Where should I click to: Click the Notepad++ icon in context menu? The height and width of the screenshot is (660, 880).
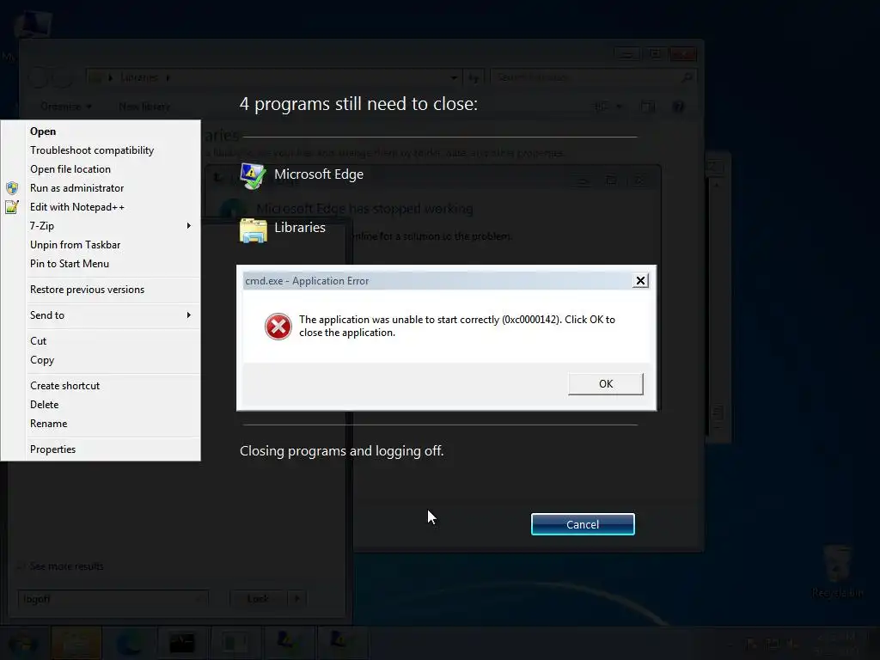pos(12,207)
